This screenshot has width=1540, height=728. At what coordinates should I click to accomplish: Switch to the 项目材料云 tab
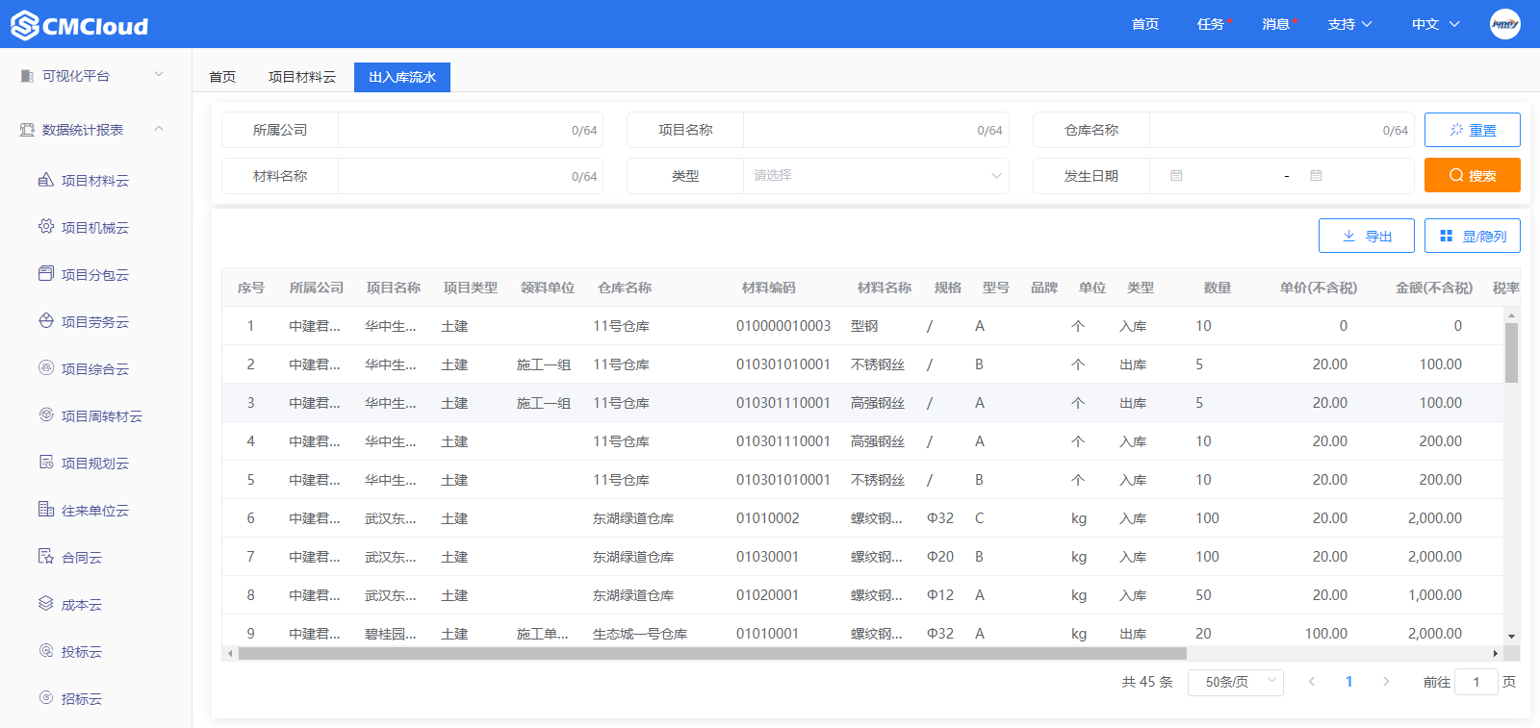point(302,77)
